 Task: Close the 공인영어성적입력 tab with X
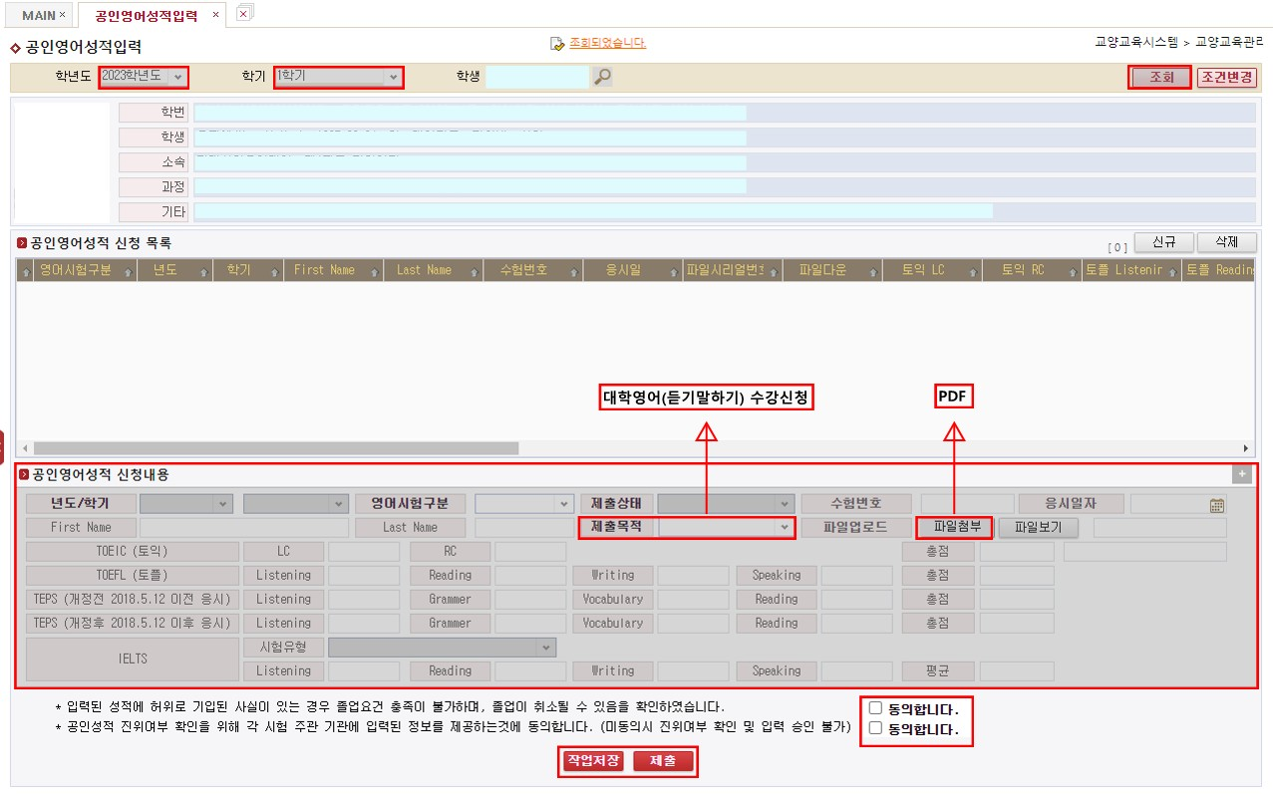pyautogui.click(x=215, y=15)
